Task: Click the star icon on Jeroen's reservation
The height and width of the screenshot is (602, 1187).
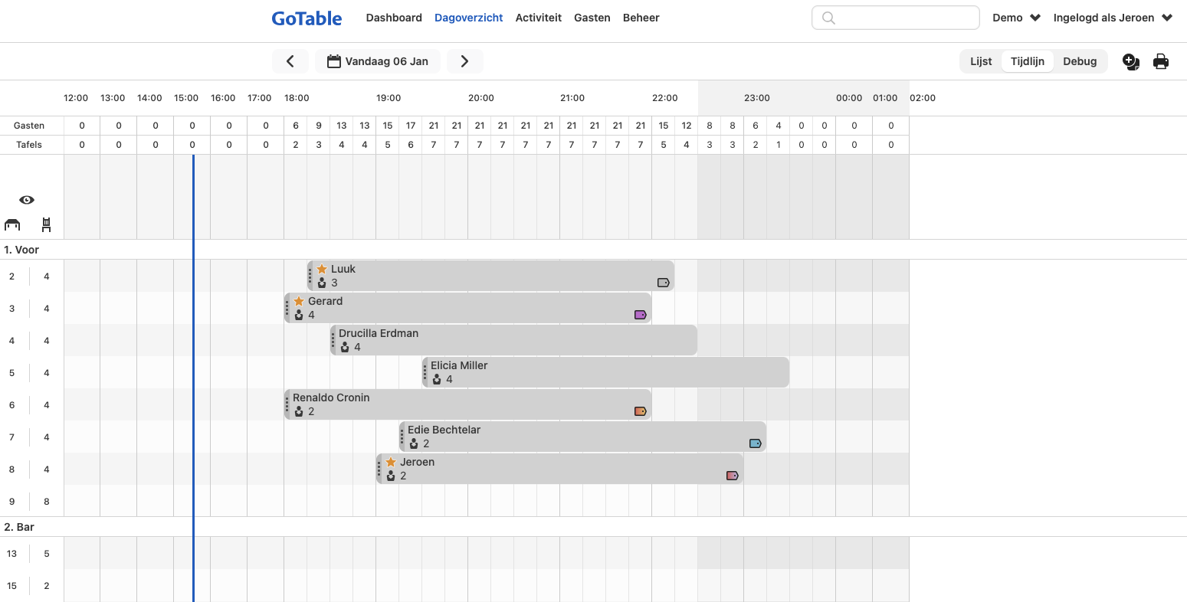Action: (x=391, y=462)
